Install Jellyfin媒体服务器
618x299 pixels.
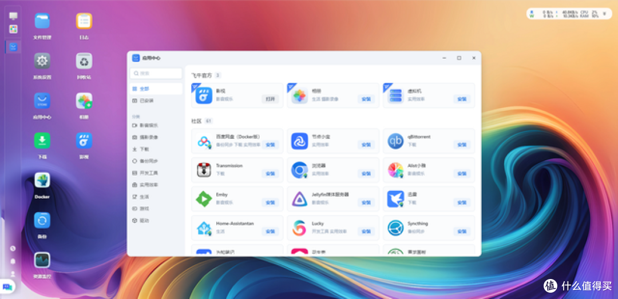click(366, 202)
